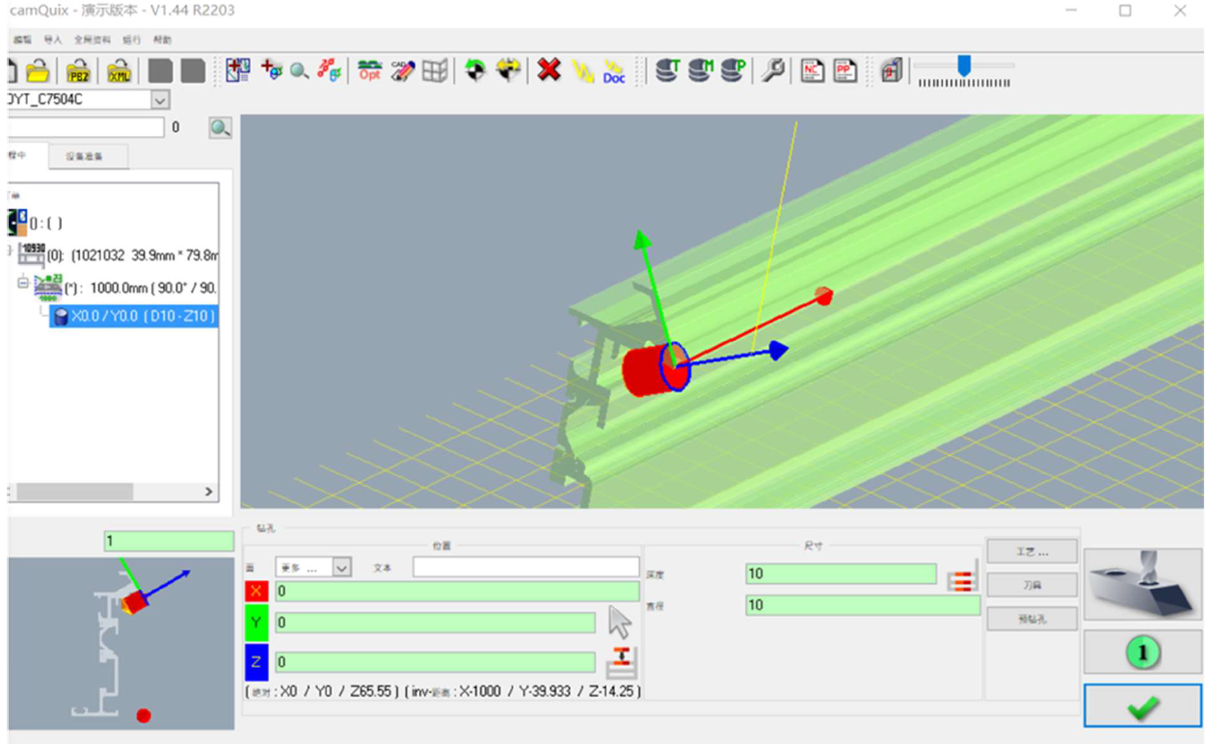Click the red X delete icon in toolbar
1206x745 pixels.
tap(549, 70)
